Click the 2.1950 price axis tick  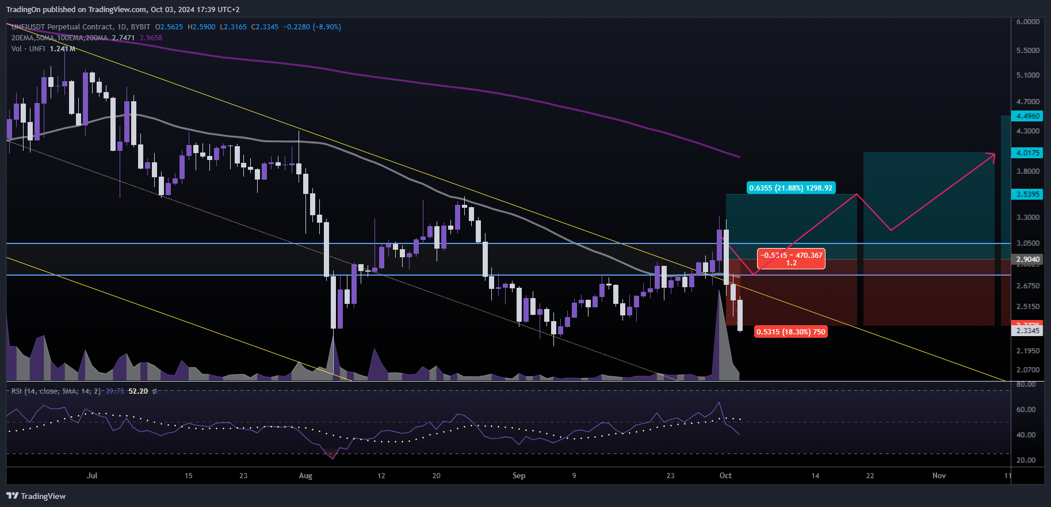(1028, 351)
